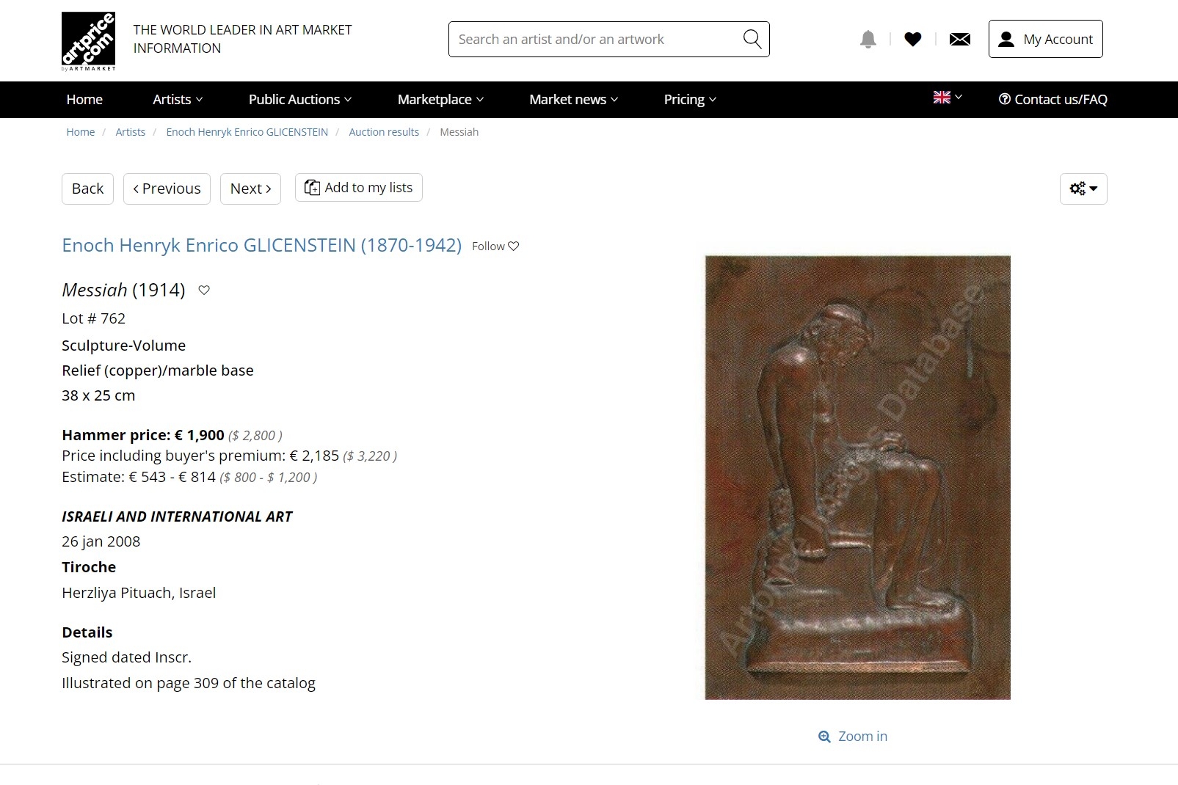Open notifications bell icon
The height and width of the screenshot is (785, 1178).
[868, 39]
